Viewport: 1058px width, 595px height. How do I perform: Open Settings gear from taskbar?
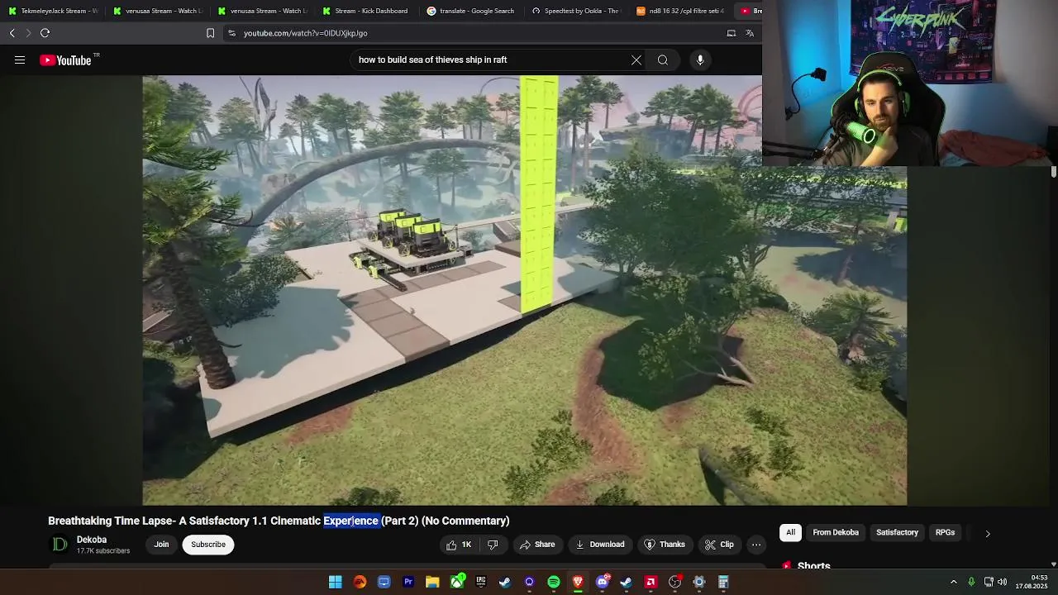(x=699, y=583)
